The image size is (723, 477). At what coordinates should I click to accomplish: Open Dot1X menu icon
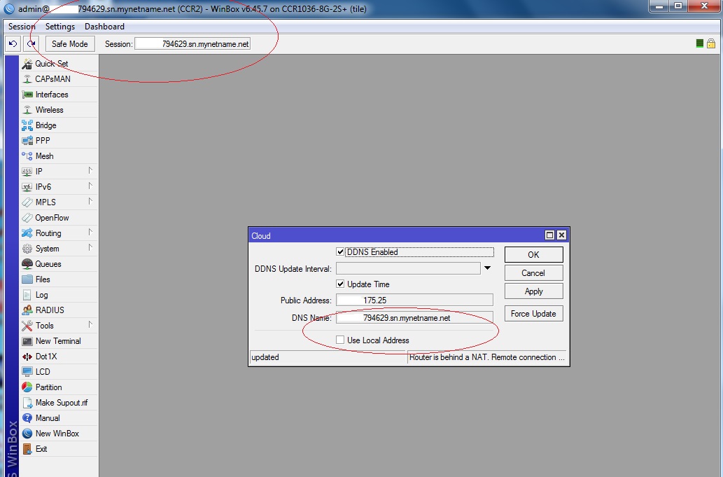[27, 356]
